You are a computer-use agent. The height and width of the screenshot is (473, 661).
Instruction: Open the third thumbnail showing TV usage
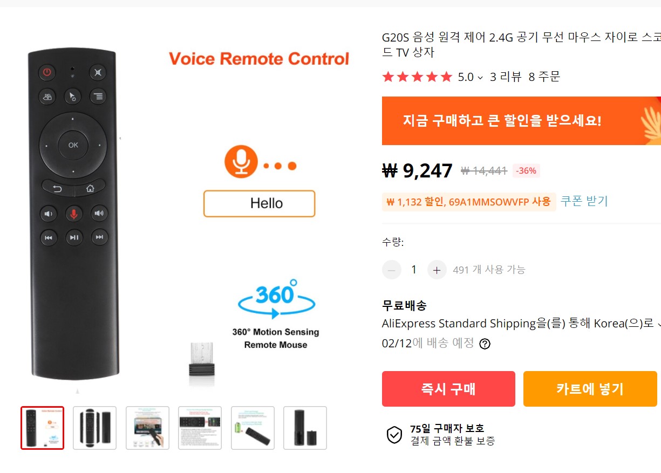[x=147, y=428]
